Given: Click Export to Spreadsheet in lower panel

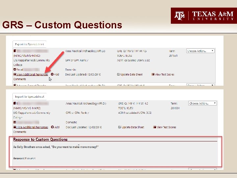Looking at the screenshot, I should point(30,97).
